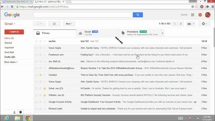Open the Google apps grid
Screen dimensions: 215x121
click(192, 15)
